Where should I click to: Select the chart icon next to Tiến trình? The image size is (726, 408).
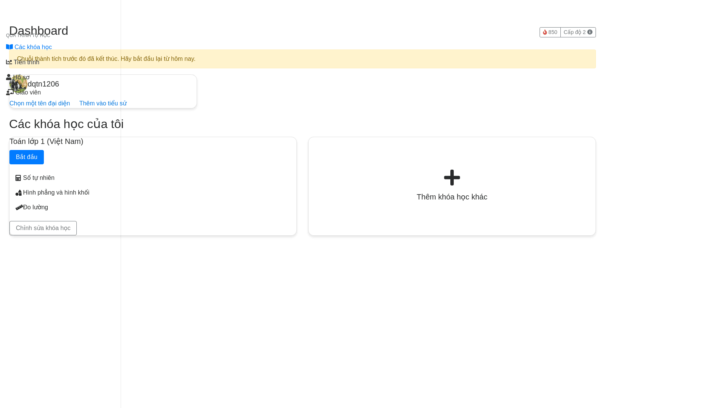(x=9, y=62)
